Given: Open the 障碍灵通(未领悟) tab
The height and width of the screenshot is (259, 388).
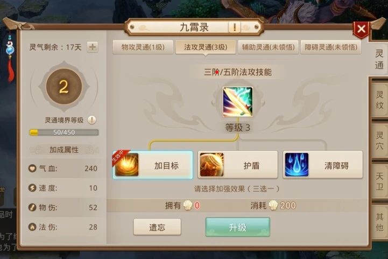Looking at the screenshot, I should tap(331, 47).
